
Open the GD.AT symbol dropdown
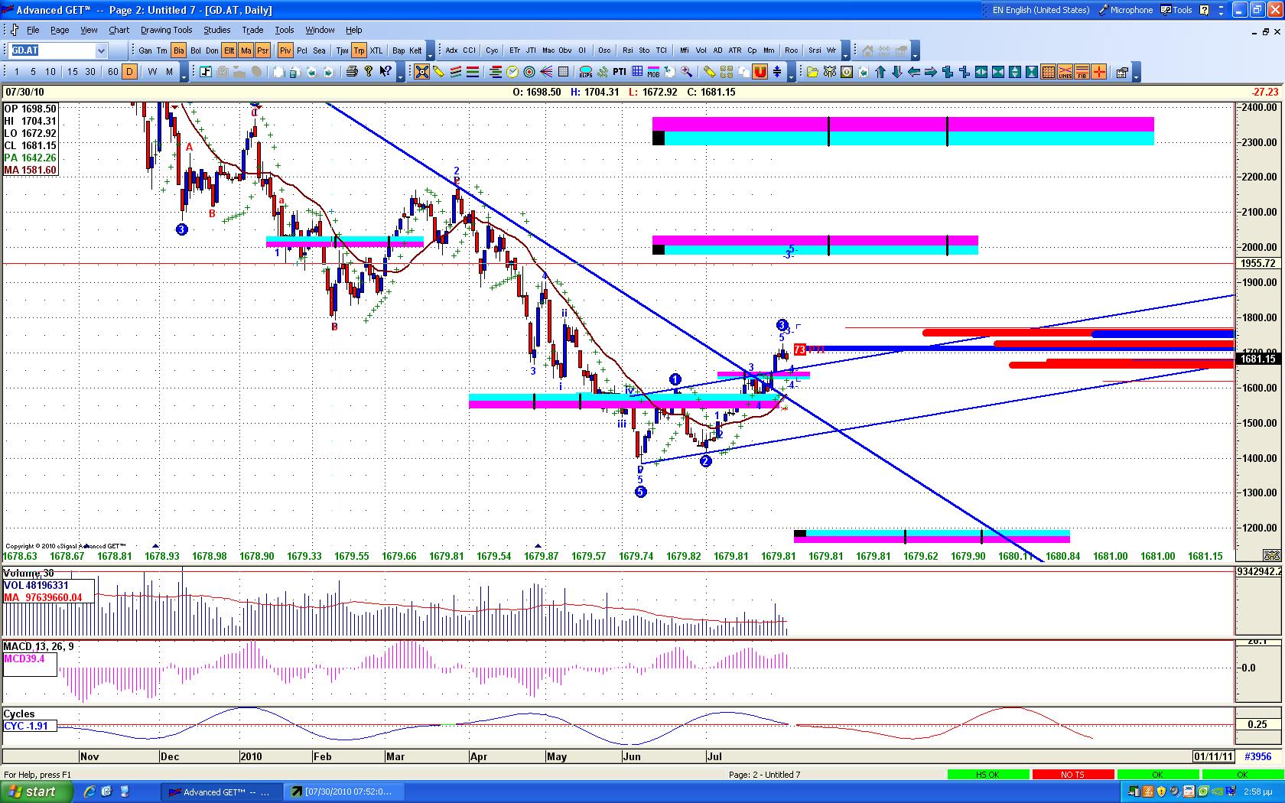pyautogui.click(x=101, y=50)
